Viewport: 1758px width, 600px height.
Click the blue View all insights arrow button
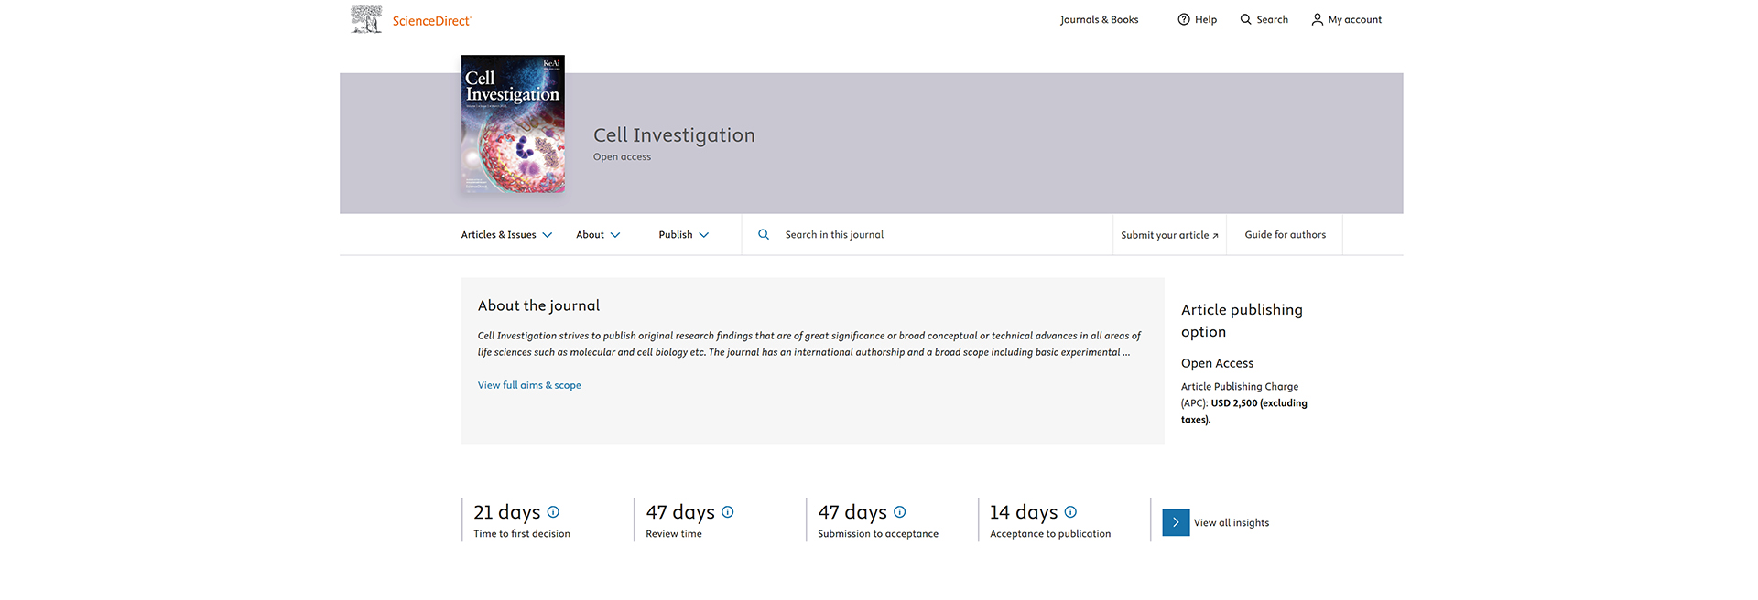1176,522
